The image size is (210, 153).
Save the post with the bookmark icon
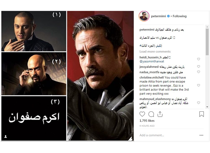tap(202, 114)
